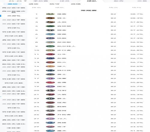Click the 独行侠 row's percentage value
The height and width of the screenshot is (132, 150).
coord(136,70)
